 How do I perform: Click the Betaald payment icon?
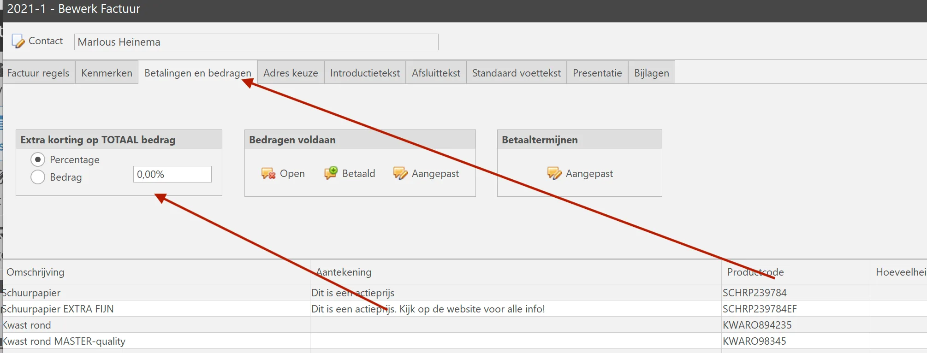[x=331, y=173]
